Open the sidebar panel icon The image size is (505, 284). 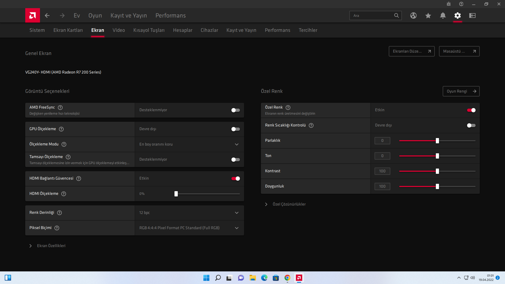472,16
